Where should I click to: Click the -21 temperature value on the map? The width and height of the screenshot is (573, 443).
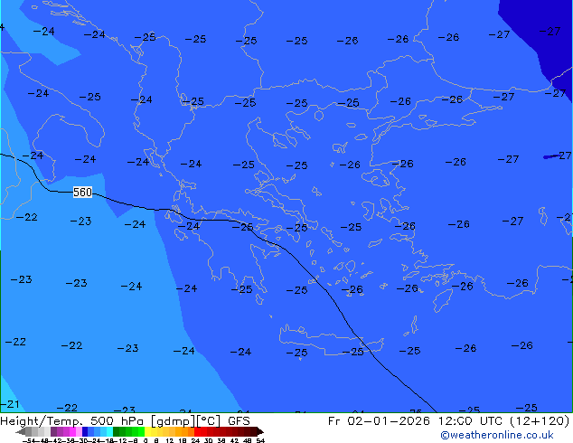(x=10, y=404)
